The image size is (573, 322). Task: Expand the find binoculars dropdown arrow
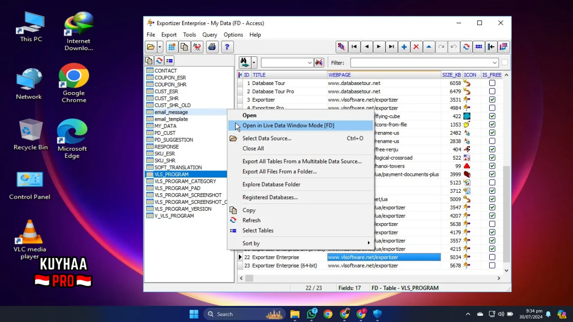pos(254,63)
